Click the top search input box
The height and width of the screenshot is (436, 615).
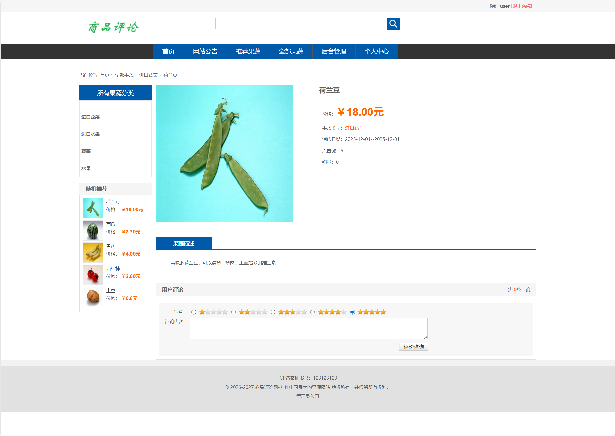(x=301, y=24)
